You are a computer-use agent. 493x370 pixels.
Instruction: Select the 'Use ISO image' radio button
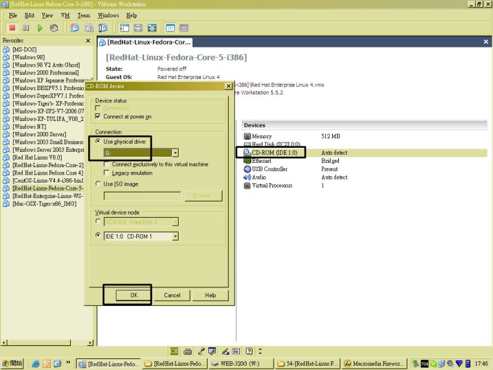98,184
